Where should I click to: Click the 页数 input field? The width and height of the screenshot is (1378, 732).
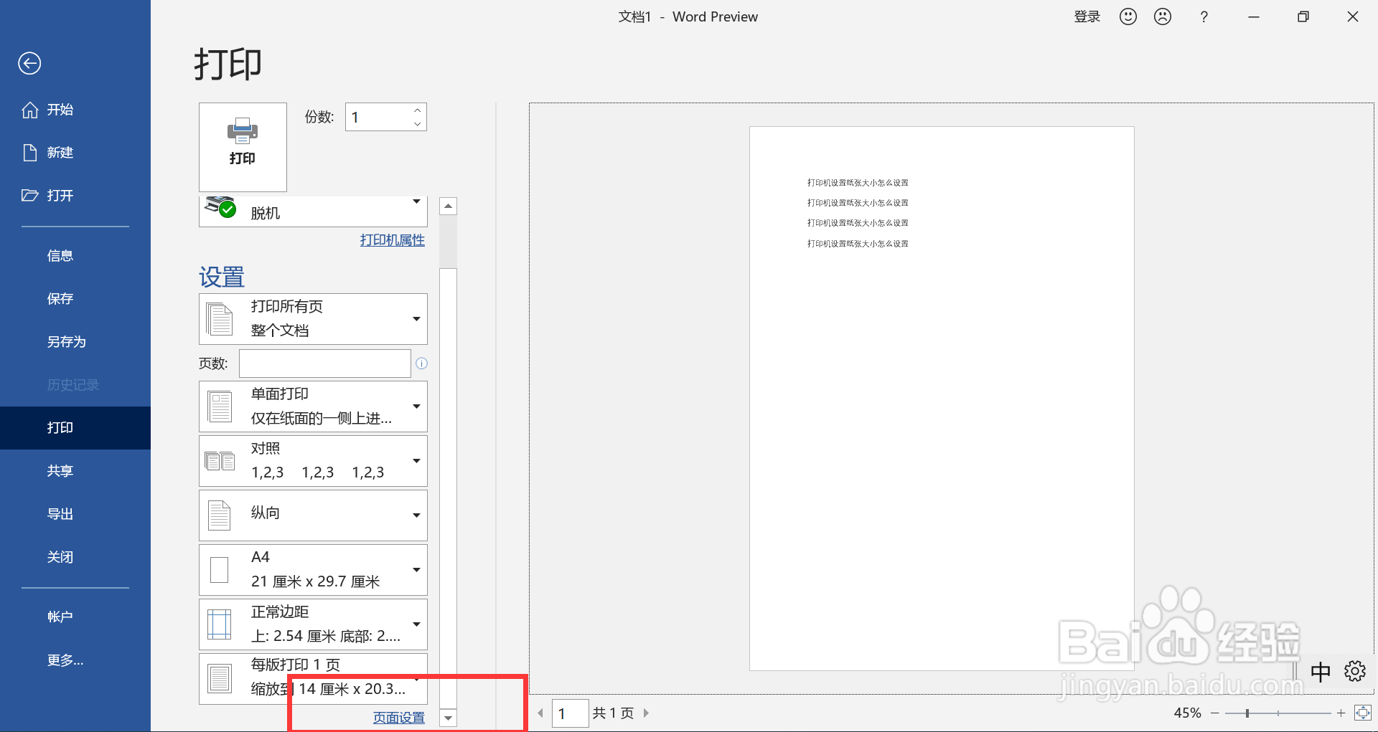point(325,363)
